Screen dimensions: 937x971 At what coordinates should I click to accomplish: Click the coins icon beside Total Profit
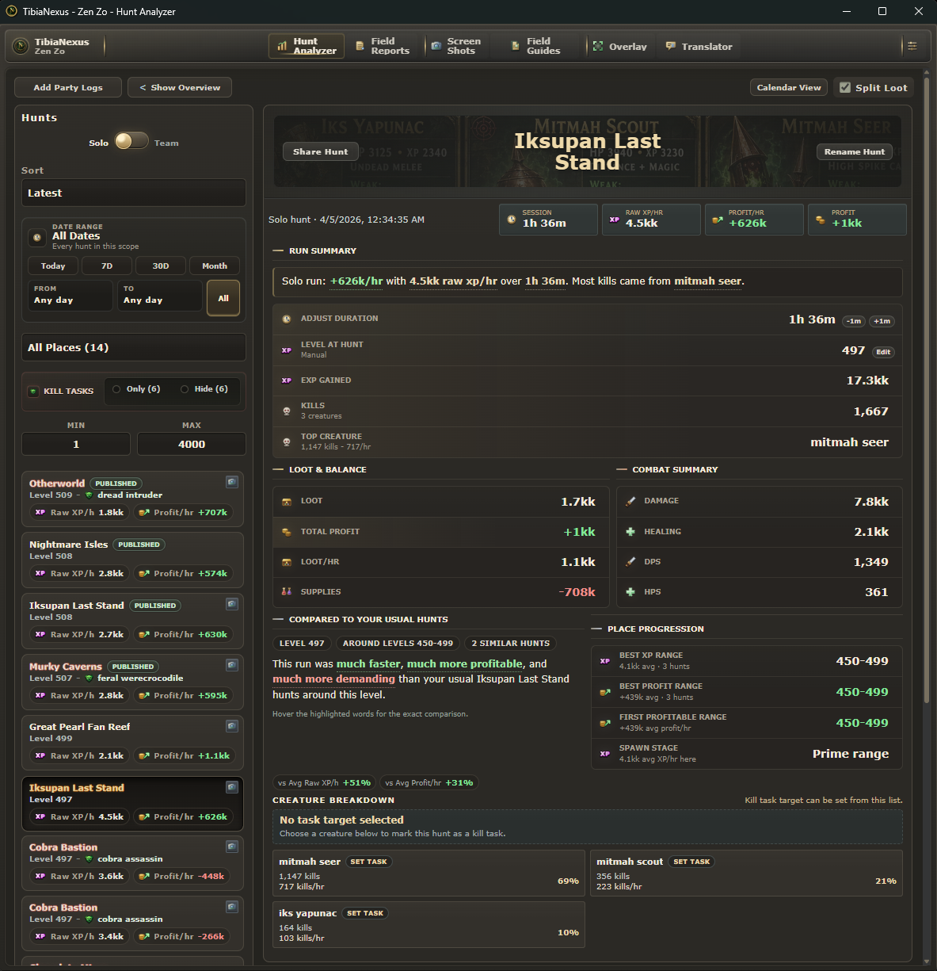(x=287, y=532)
